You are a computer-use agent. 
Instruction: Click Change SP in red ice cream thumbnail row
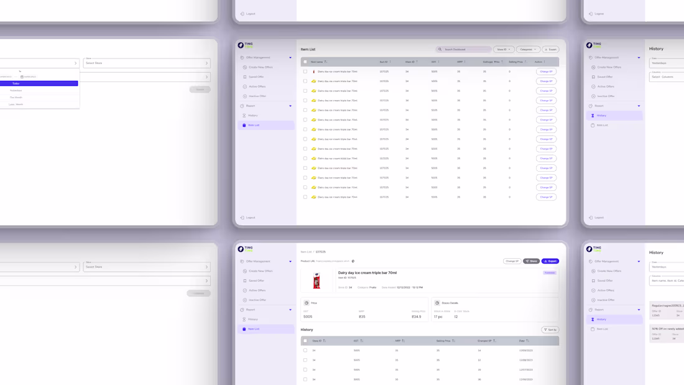(546, 72)
